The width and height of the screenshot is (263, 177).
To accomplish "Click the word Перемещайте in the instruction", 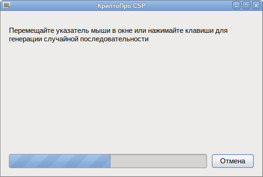I will click(32, 31).
